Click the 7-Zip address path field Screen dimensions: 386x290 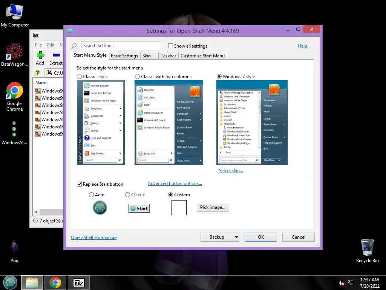pos(55,73)
